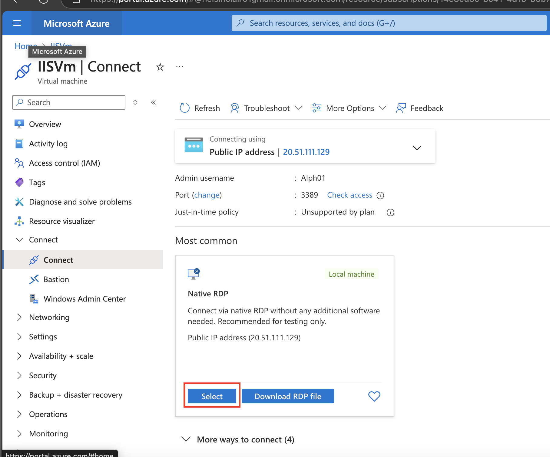Click the purple Tags icon
This screenshot has width=550, height=457.
19,182
